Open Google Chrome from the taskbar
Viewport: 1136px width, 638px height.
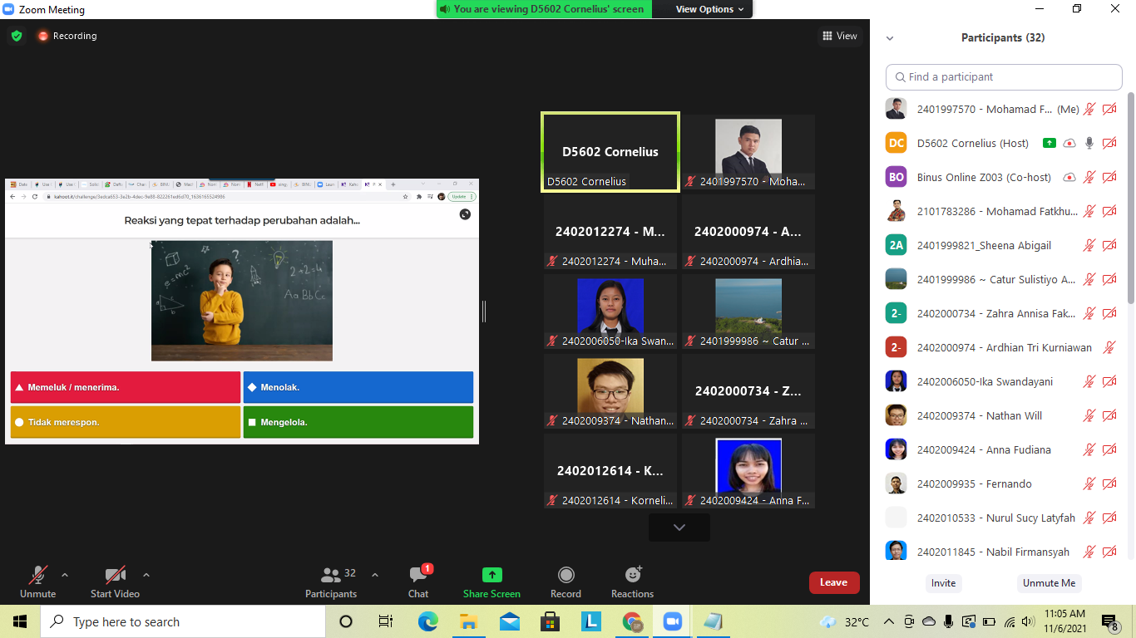tap(632, 621)
